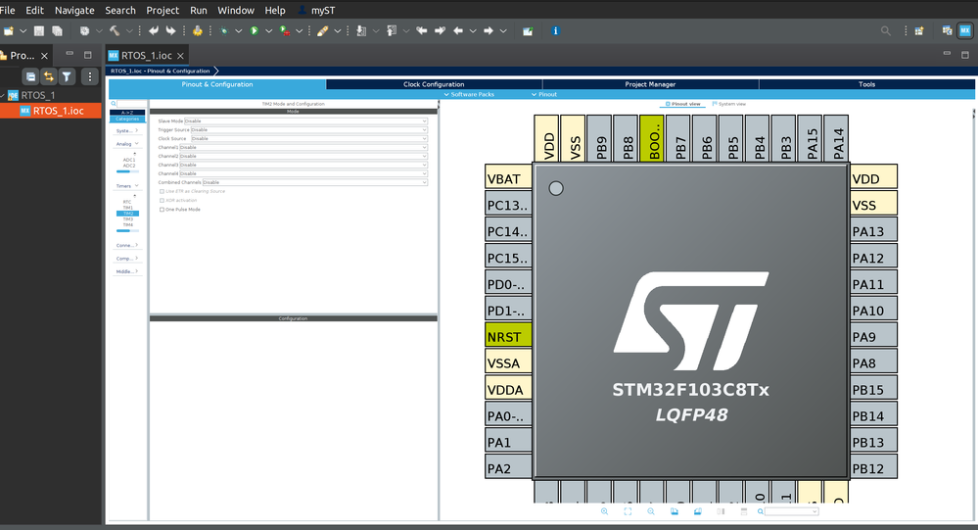Click the search magnifier icon at top right

pyautogui.click(x=886, y=31)
